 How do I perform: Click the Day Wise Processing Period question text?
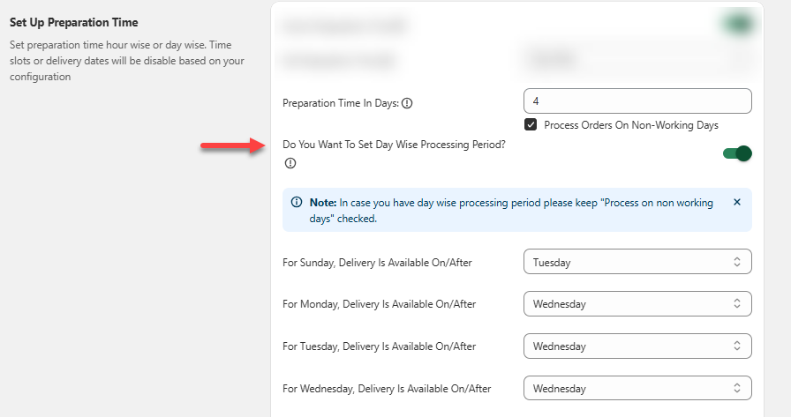coord(394,144)
